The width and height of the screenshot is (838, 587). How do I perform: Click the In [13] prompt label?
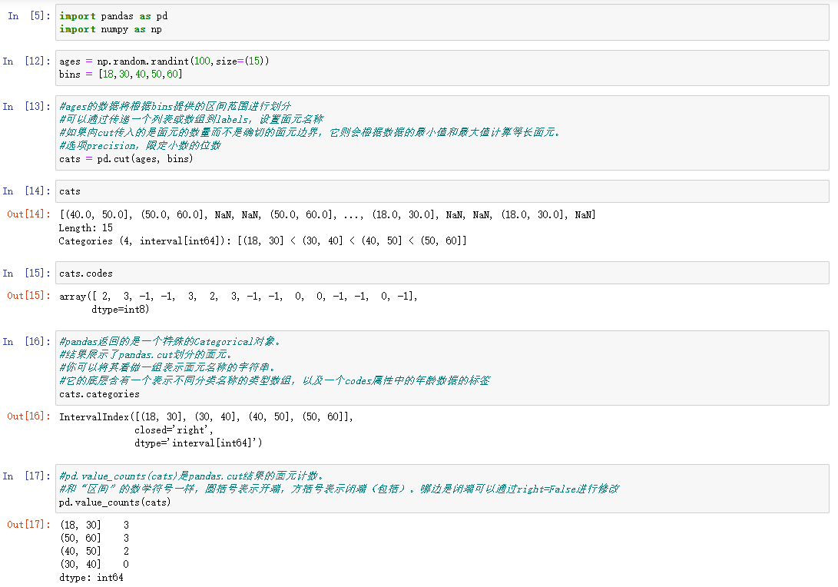click(x=26, y=107)
